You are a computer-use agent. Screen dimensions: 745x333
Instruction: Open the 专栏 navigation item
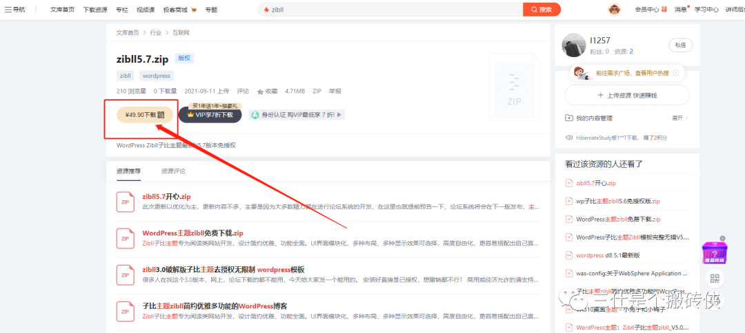pyautogui.click(x=121, y=10)
